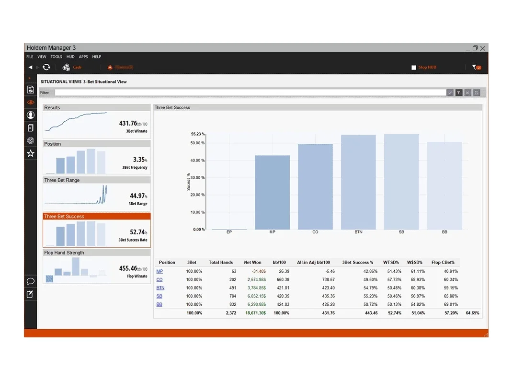Click the forward navigation arrow

(37, 67)
